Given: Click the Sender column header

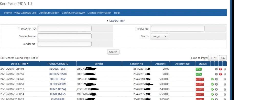Looking at the screenshot, I should pos(99,64).
